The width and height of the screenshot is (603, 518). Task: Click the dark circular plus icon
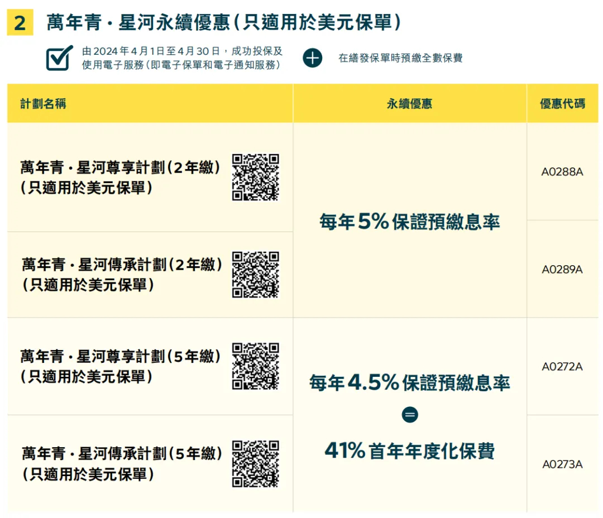[312, 58]
